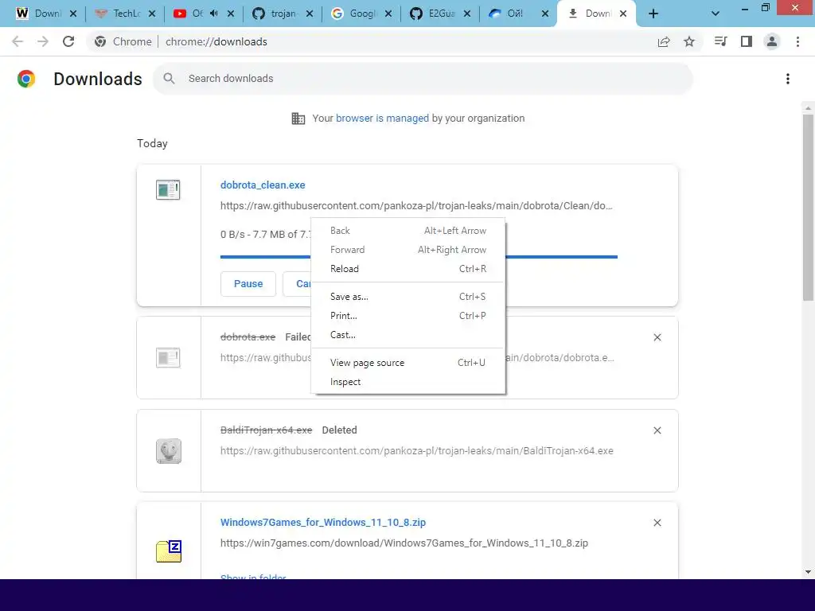Click the search magnifier icon
The width and height of the screenshot is (815, 611).
click(x=169, y=79)
